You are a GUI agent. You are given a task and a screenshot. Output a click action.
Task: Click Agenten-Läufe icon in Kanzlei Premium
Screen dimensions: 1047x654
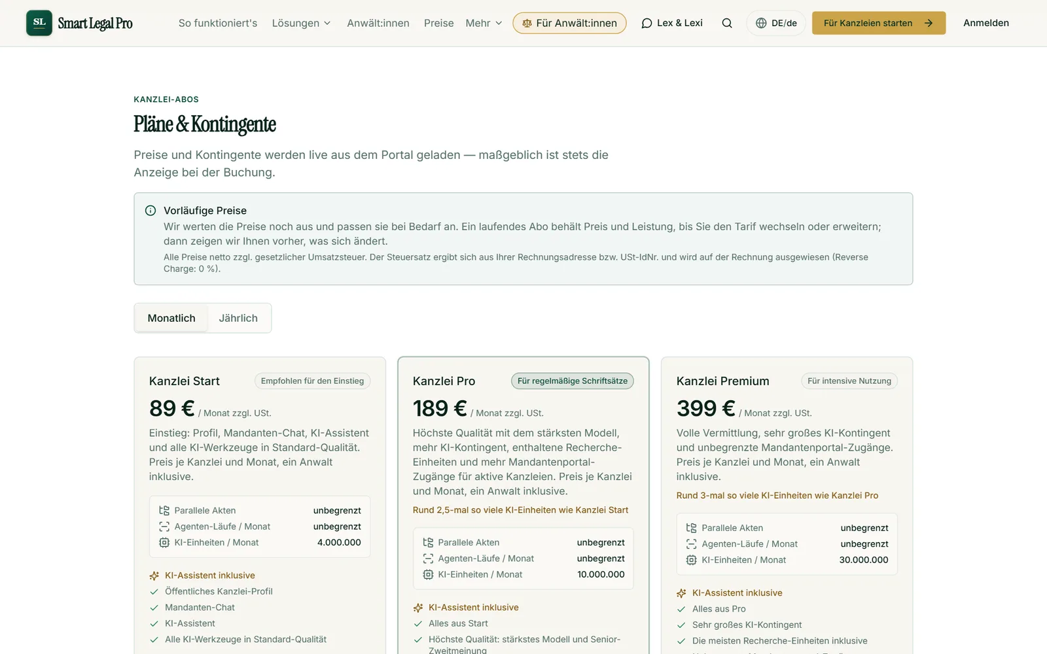pos(692,544)
